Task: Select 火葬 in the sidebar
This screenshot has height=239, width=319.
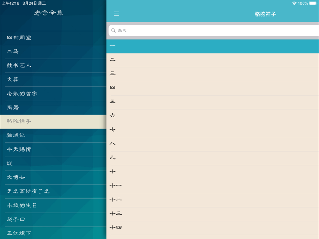Action: pyautogui.click(x=53, y=80)
